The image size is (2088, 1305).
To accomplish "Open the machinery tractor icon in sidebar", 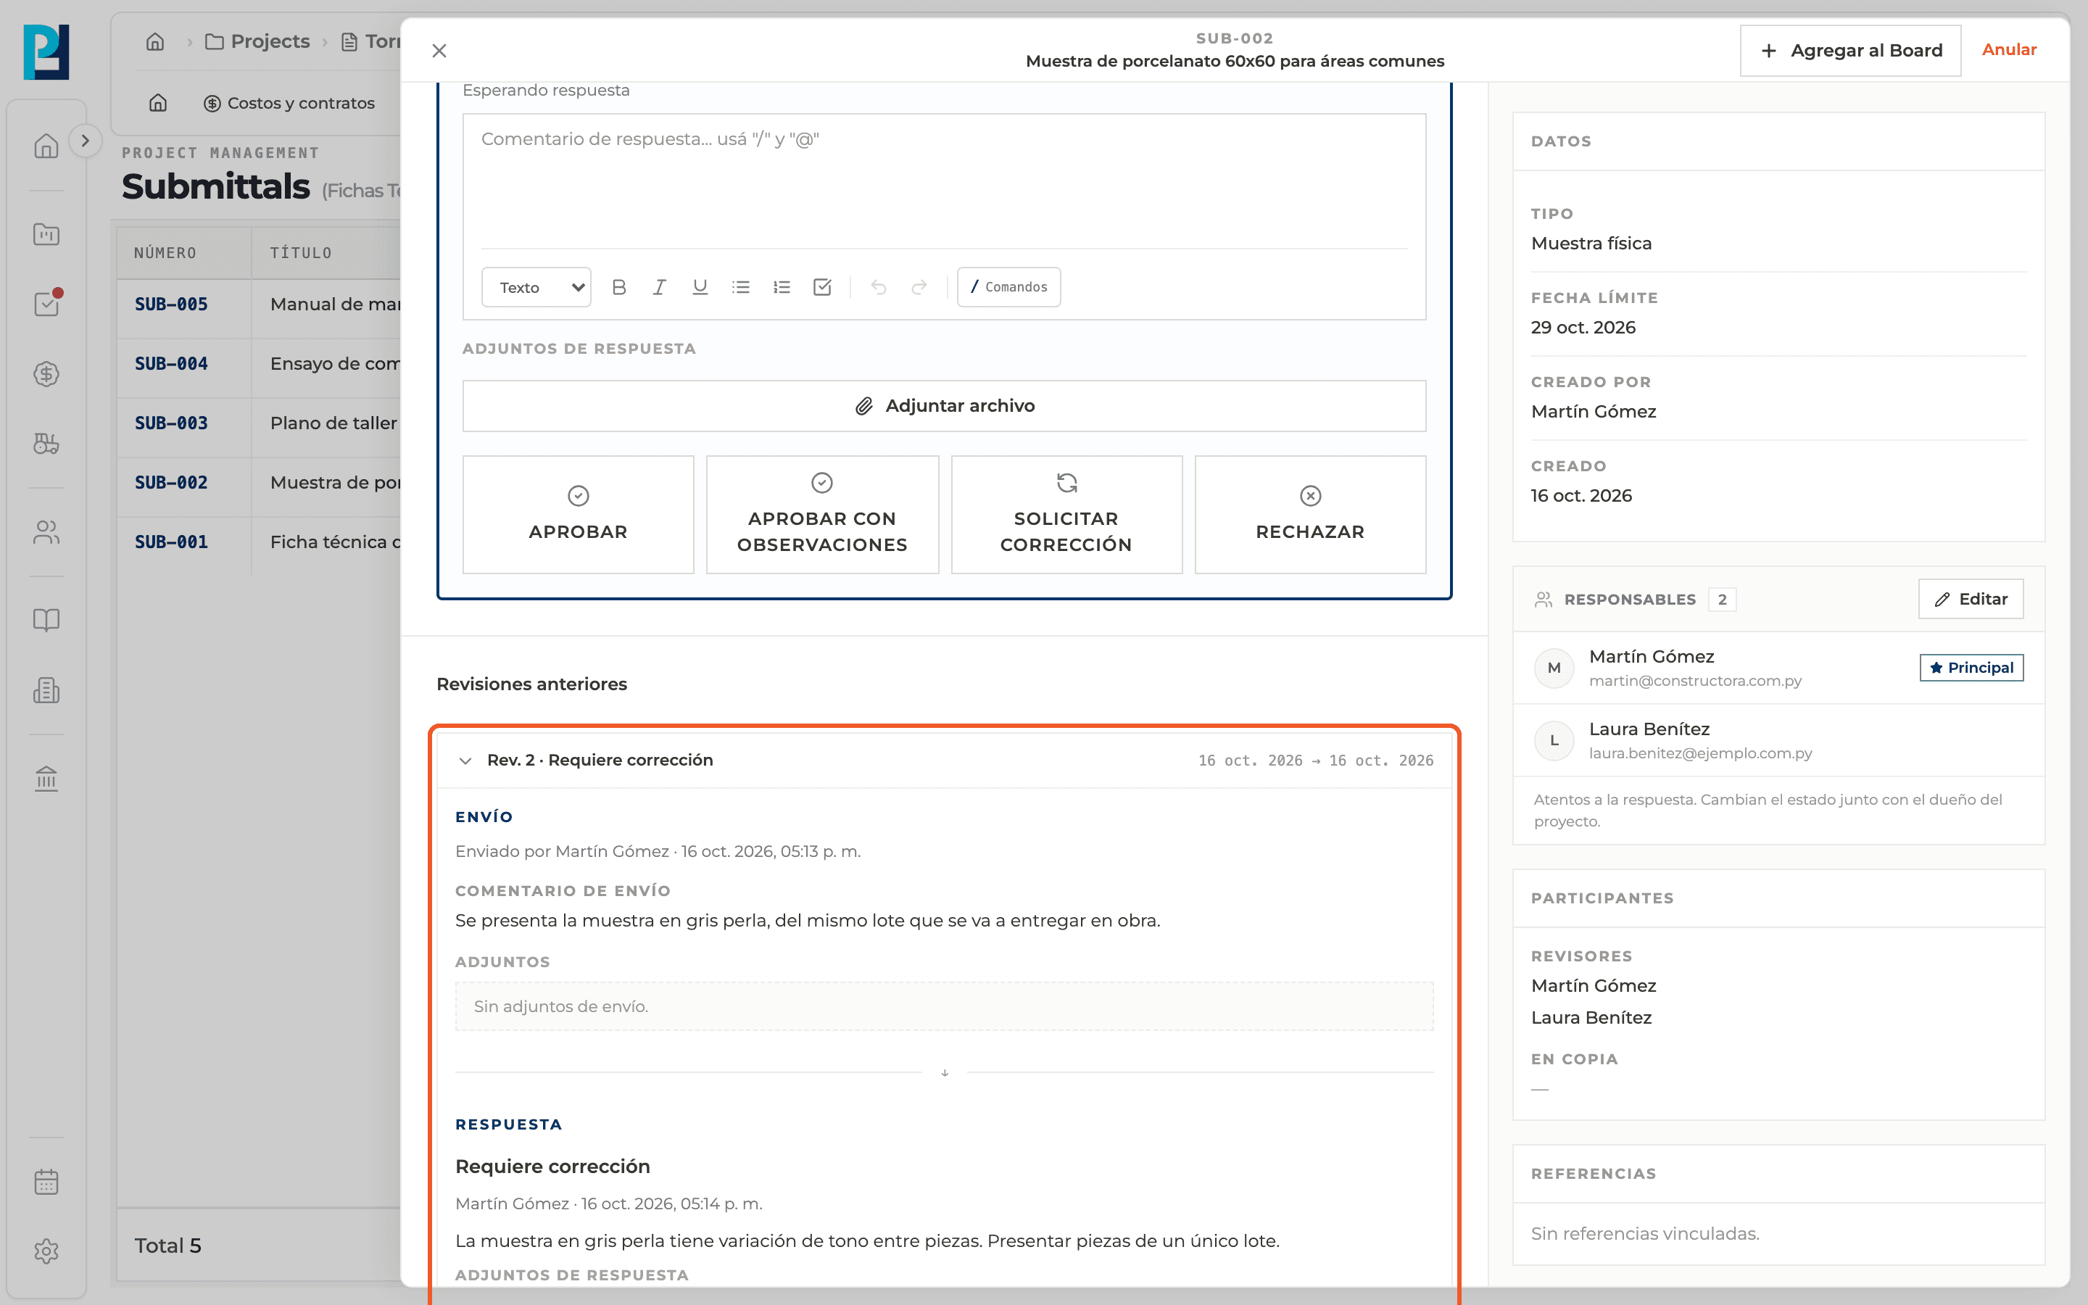I will click(x=46, y=444).
